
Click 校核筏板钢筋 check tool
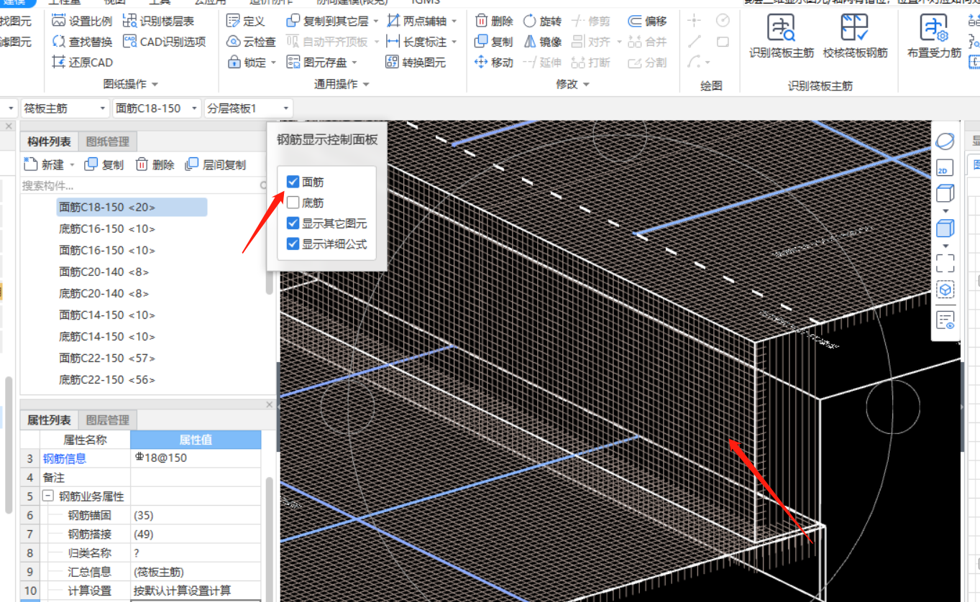point(855,36)
